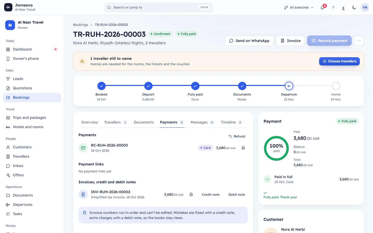
Task: Open the All branches dropdown
Action: (x=299, y=8)
